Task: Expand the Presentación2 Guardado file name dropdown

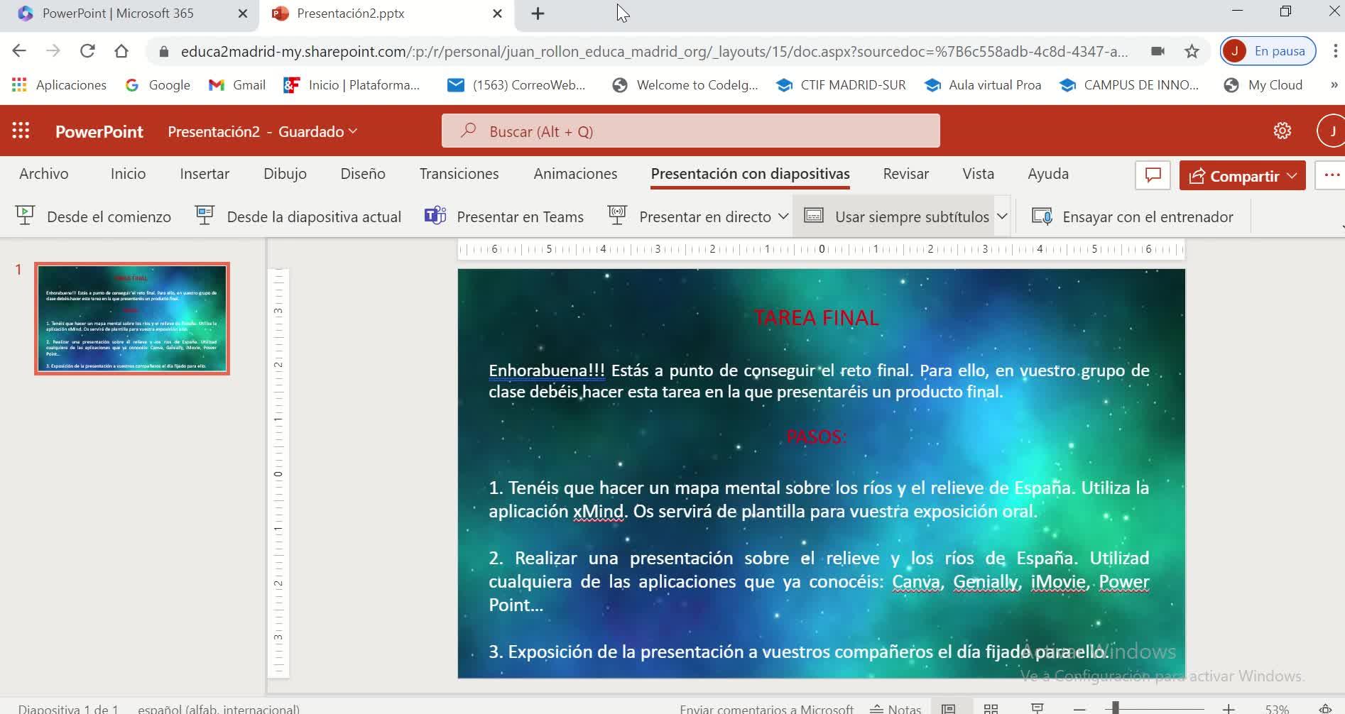Action: 263,131
